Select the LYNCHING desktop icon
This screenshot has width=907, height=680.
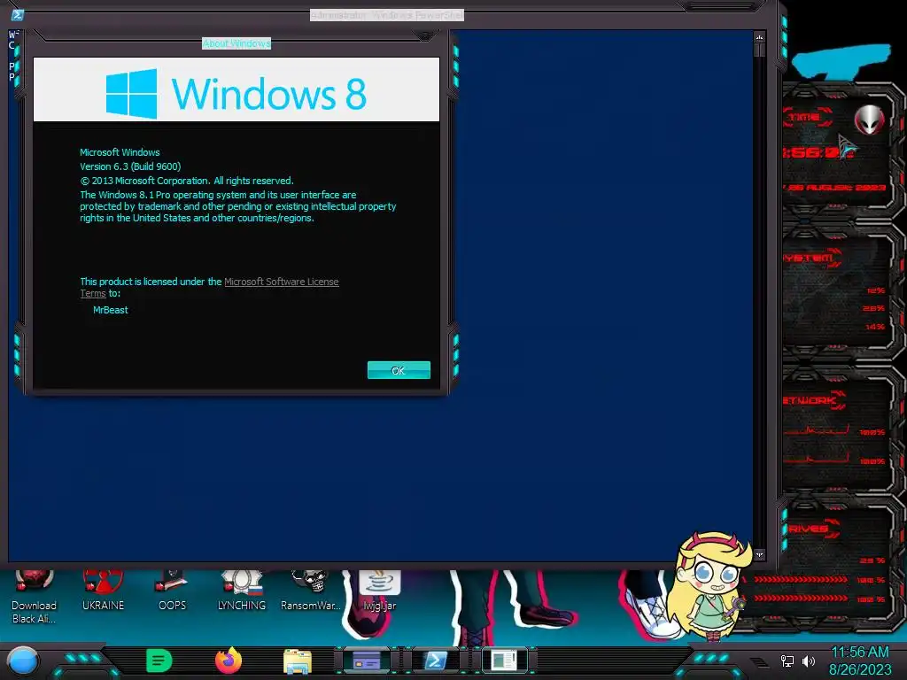[x=241, y=591]
